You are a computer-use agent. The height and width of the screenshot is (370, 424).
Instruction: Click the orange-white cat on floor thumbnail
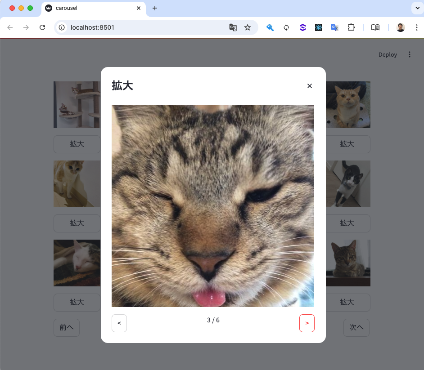point(77,184)
